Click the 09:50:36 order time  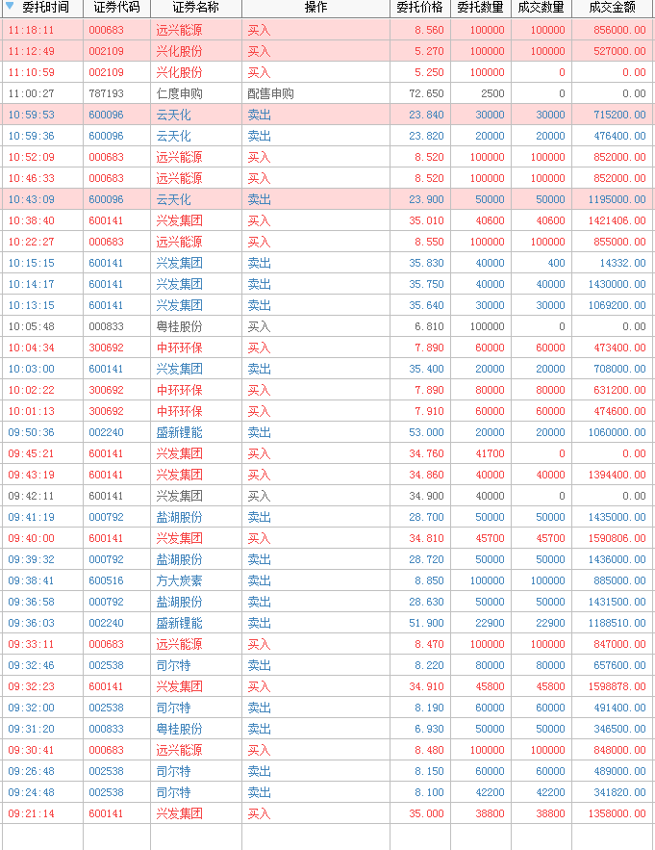[x=31, y=432]
